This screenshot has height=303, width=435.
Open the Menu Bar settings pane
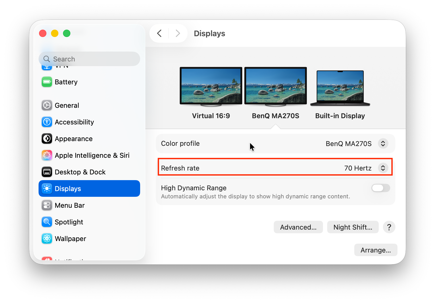pyautogui.click(x=89, y=205)
